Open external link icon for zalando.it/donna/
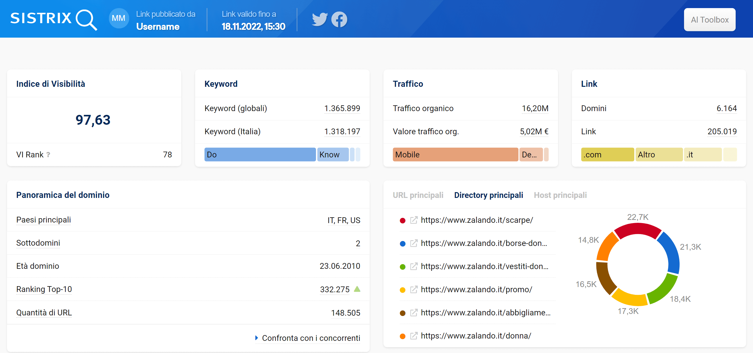 click(x=414, y=336)
